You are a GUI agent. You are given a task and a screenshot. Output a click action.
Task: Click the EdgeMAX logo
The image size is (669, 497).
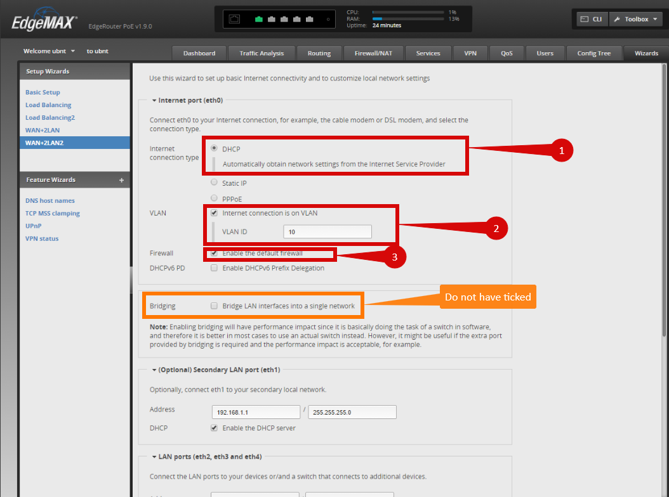[44, 23]
